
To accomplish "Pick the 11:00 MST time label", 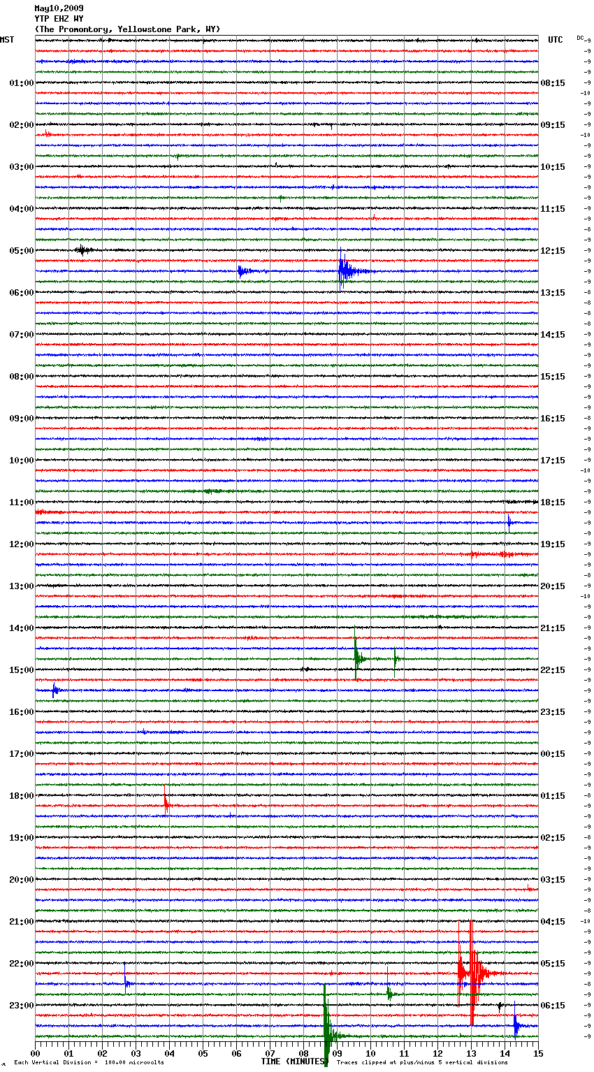I will tap(22, 502).
